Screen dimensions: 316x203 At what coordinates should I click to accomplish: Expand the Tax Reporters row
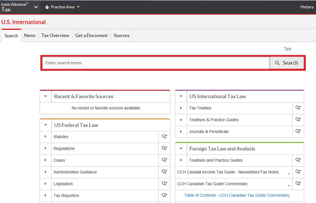46,196
